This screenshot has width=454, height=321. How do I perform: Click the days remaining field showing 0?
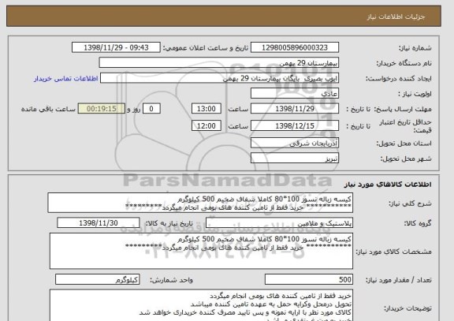(151, 109)
